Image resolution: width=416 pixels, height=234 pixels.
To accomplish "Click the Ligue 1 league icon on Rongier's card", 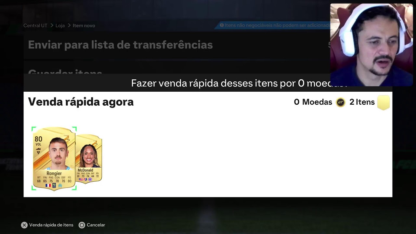I will point(54,185).
